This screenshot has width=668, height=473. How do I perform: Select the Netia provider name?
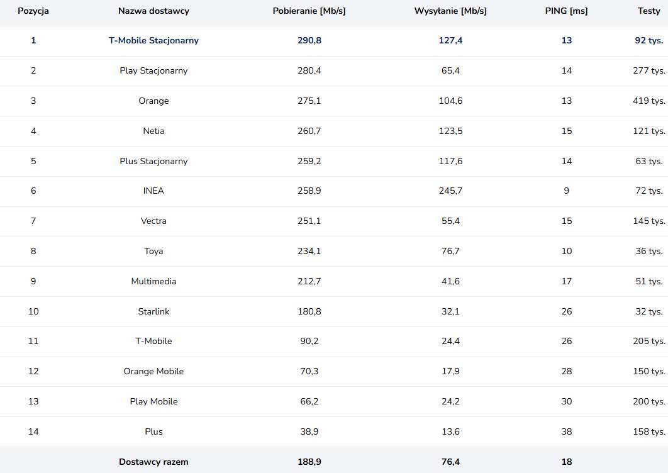[153, 131]
